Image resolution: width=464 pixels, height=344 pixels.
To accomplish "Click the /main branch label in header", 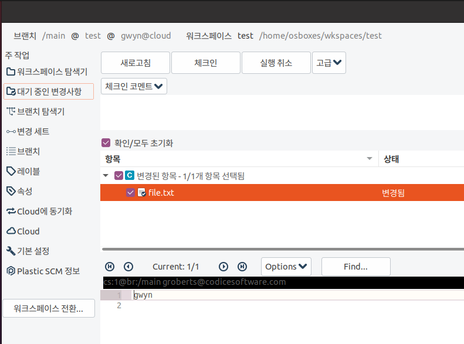I will tap(53, 36).
